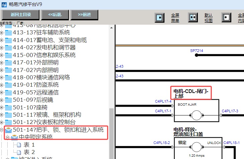Viewport: 244px width, 159px height.
Task: Expand 501-10 座椅 node
Action: tap(1, 107)
